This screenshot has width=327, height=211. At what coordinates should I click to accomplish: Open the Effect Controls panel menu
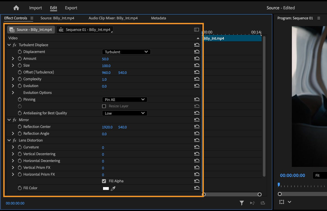coord(32,18)
